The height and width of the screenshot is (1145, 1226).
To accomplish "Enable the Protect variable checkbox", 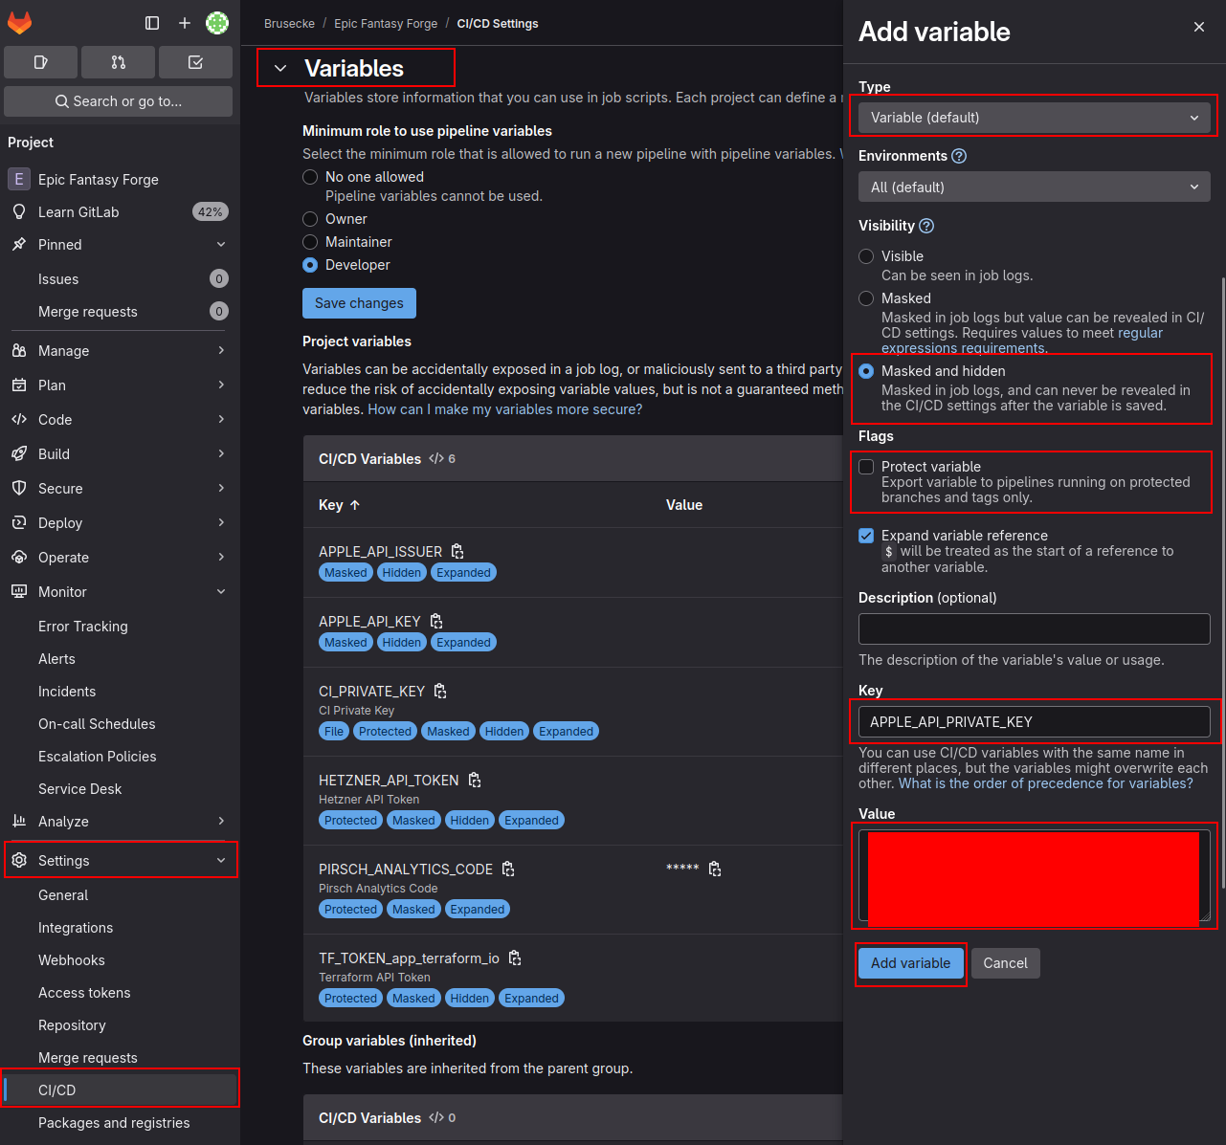I will (x=866, y=467).
